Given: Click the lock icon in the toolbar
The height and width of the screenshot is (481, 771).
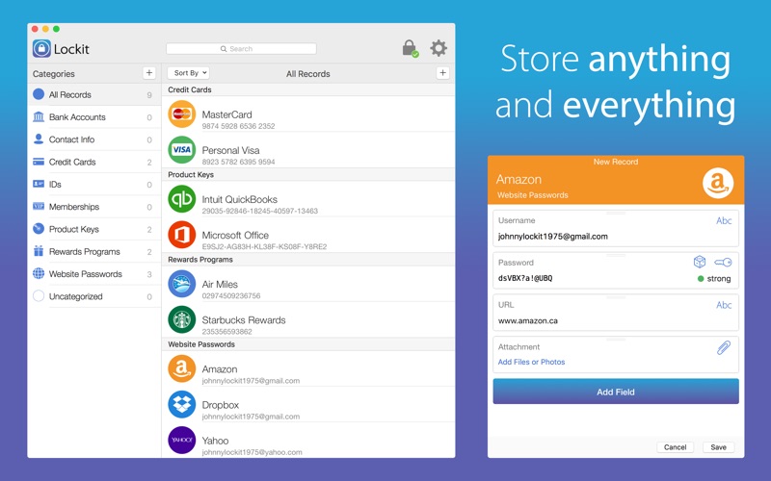Looking at the screenshot, I should (x=410, y=48).
